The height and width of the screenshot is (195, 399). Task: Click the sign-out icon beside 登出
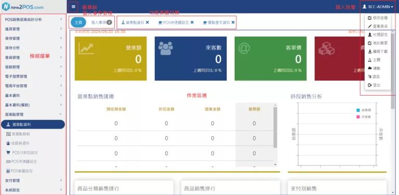(370, 85)
